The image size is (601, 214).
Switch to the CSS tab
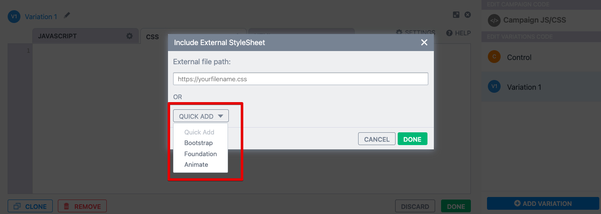(x=152, y=37)
